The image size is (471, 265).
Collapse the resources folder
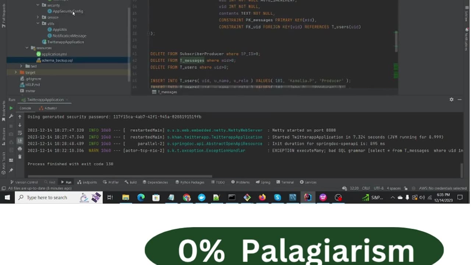[27, 48]
